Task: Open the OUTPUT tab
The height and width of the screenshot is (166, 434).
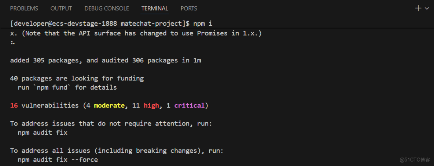Action: click(x=61, y=8)
